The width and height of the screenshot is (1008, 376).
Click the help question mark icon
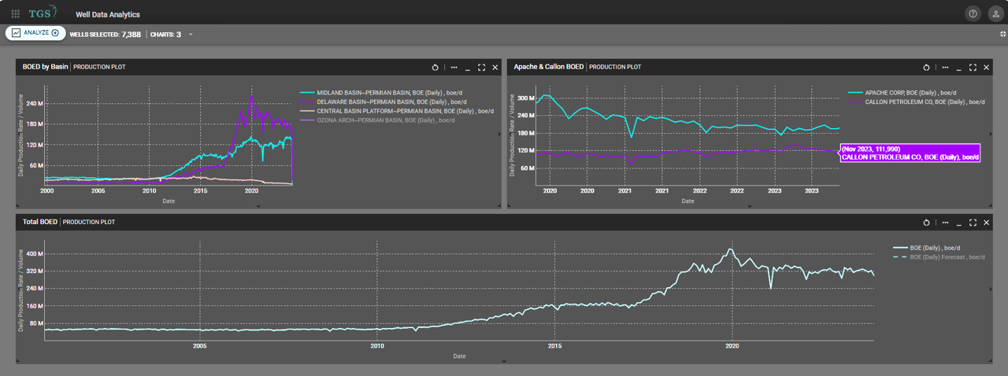[x=973, y=13]
